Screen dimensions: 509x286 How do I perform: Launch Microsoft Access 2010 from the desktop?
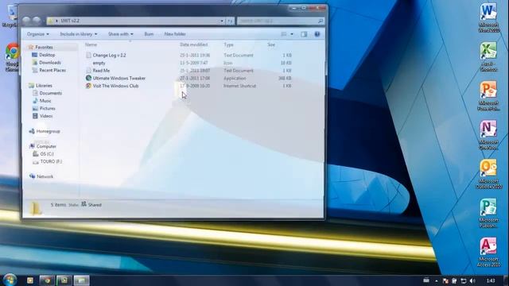pos(488,252)
